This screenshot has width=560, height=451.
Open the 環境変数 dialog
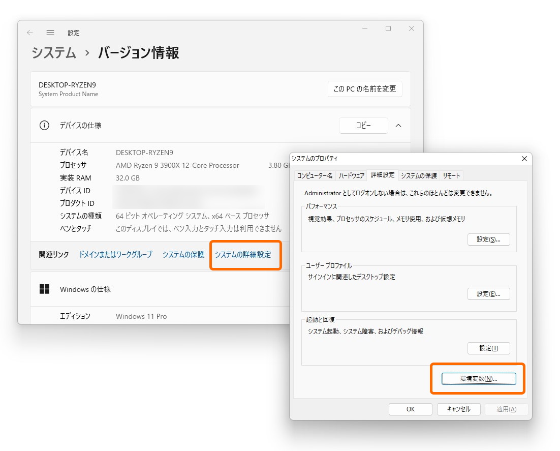point(477,378)
